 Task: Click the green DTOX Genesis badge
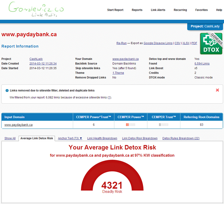211,44
